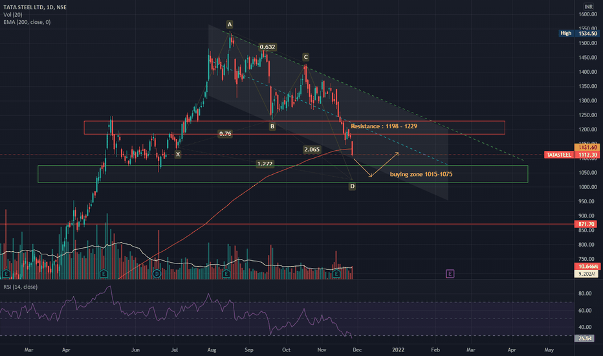Viewport: 603px width, 356px height.
Task: Click the Feb label on the time axis
Action: (x=435, y=350)
